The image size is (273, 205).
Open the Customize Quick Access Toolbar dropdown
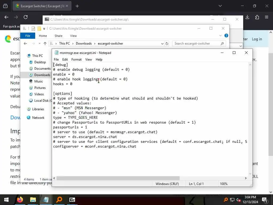44,29
